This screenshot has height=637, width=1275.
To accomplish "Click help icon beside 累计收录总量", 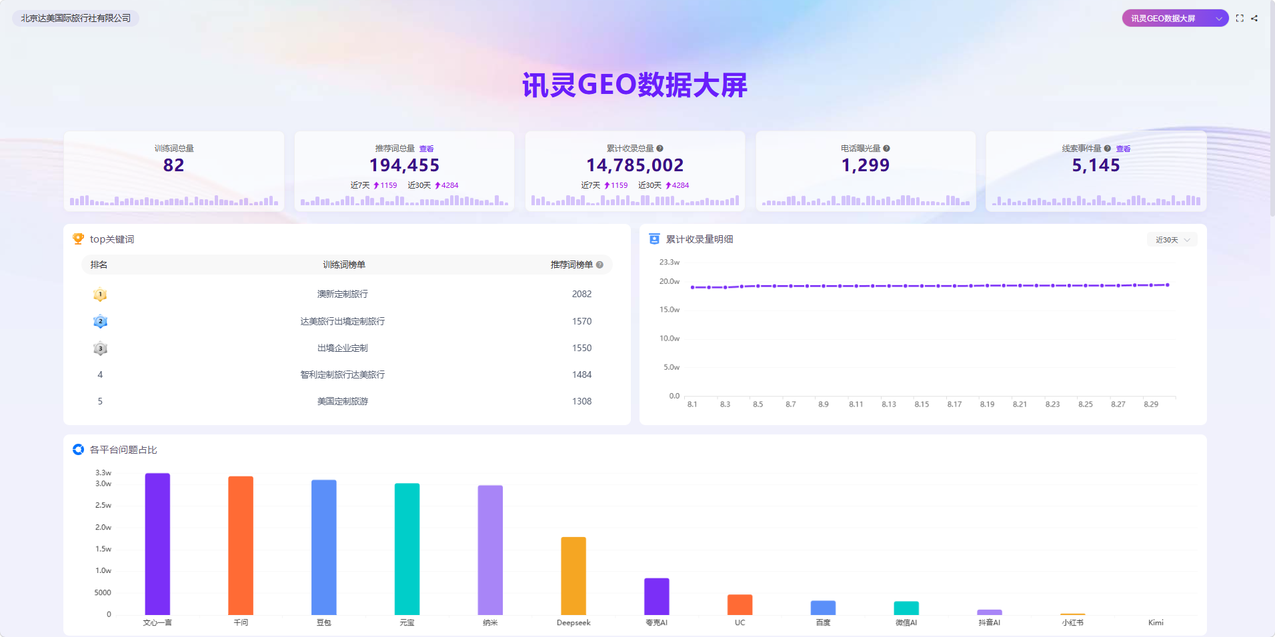I will [x=660, y=149].
